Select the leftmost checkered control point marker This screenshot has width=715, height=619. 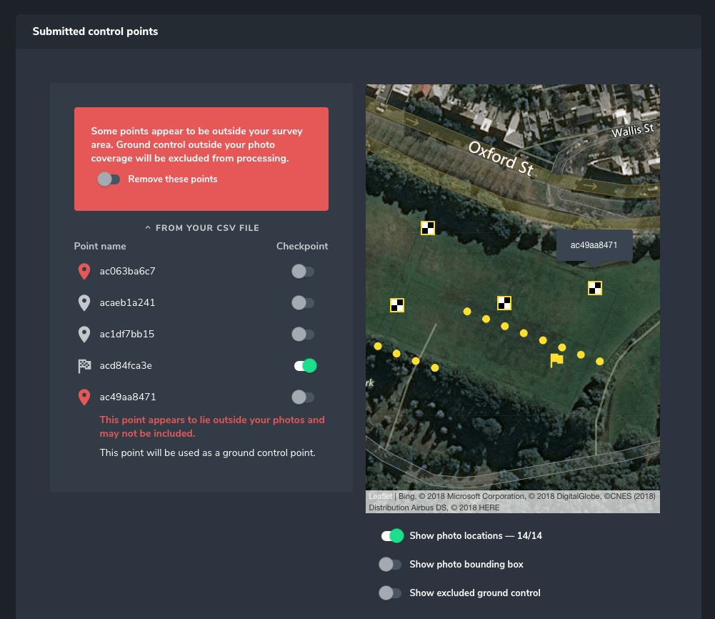pyautogui.click(x=397, y=304)
